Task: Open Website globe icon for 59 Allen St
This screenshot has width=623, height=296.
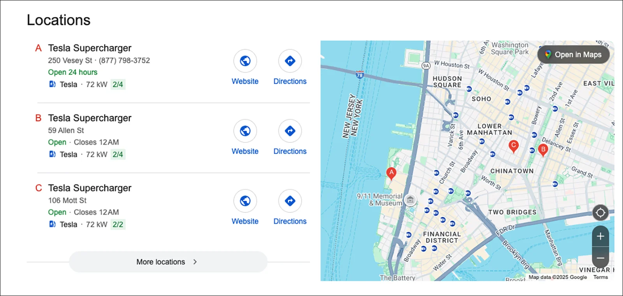Action: [245, 131]
